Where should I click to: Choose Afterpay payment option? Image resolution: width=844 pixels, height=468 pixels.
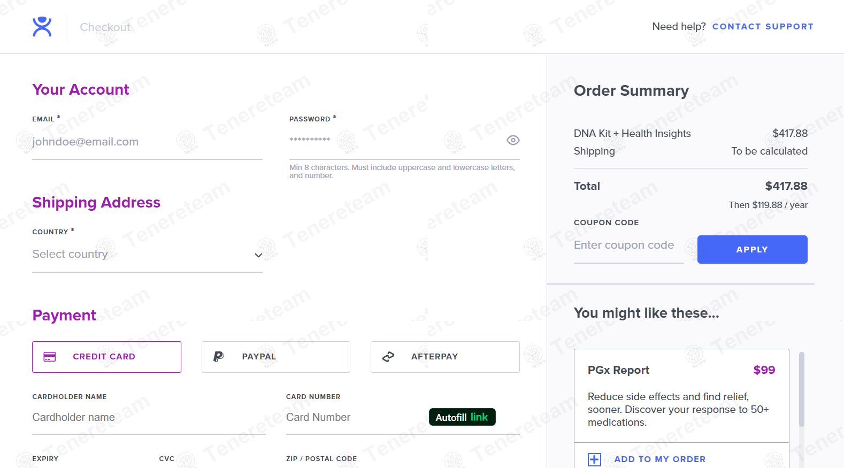pyautogui.click(x=445, y=357)
